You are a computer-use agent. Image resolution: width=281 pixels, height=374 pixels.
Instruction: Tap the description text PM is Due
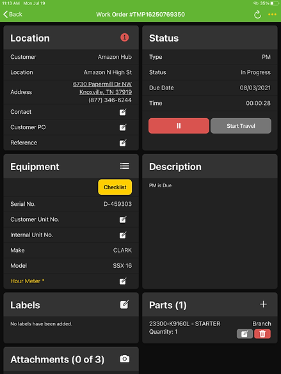pyautogui.click(x=160, y=185)
